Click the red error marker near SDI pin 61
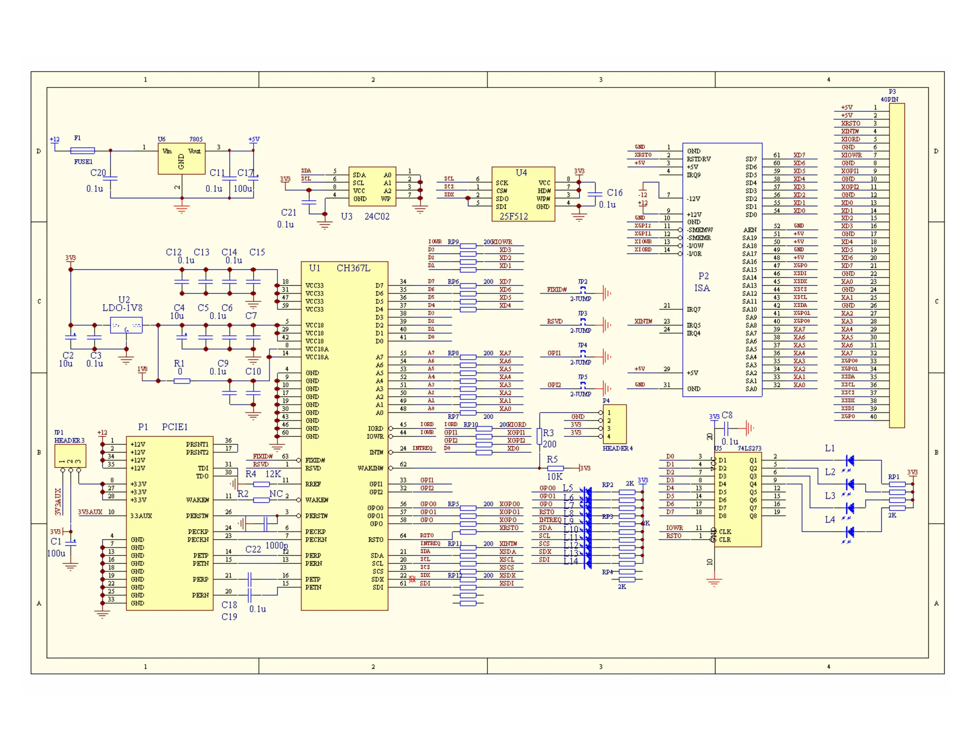 (x=412, y=579)
